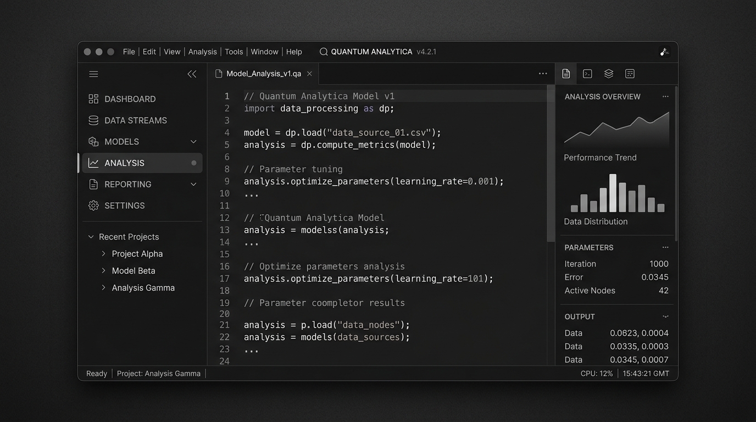Click the Performance Trend area chart
756x422 pixels.
[616, 129]
